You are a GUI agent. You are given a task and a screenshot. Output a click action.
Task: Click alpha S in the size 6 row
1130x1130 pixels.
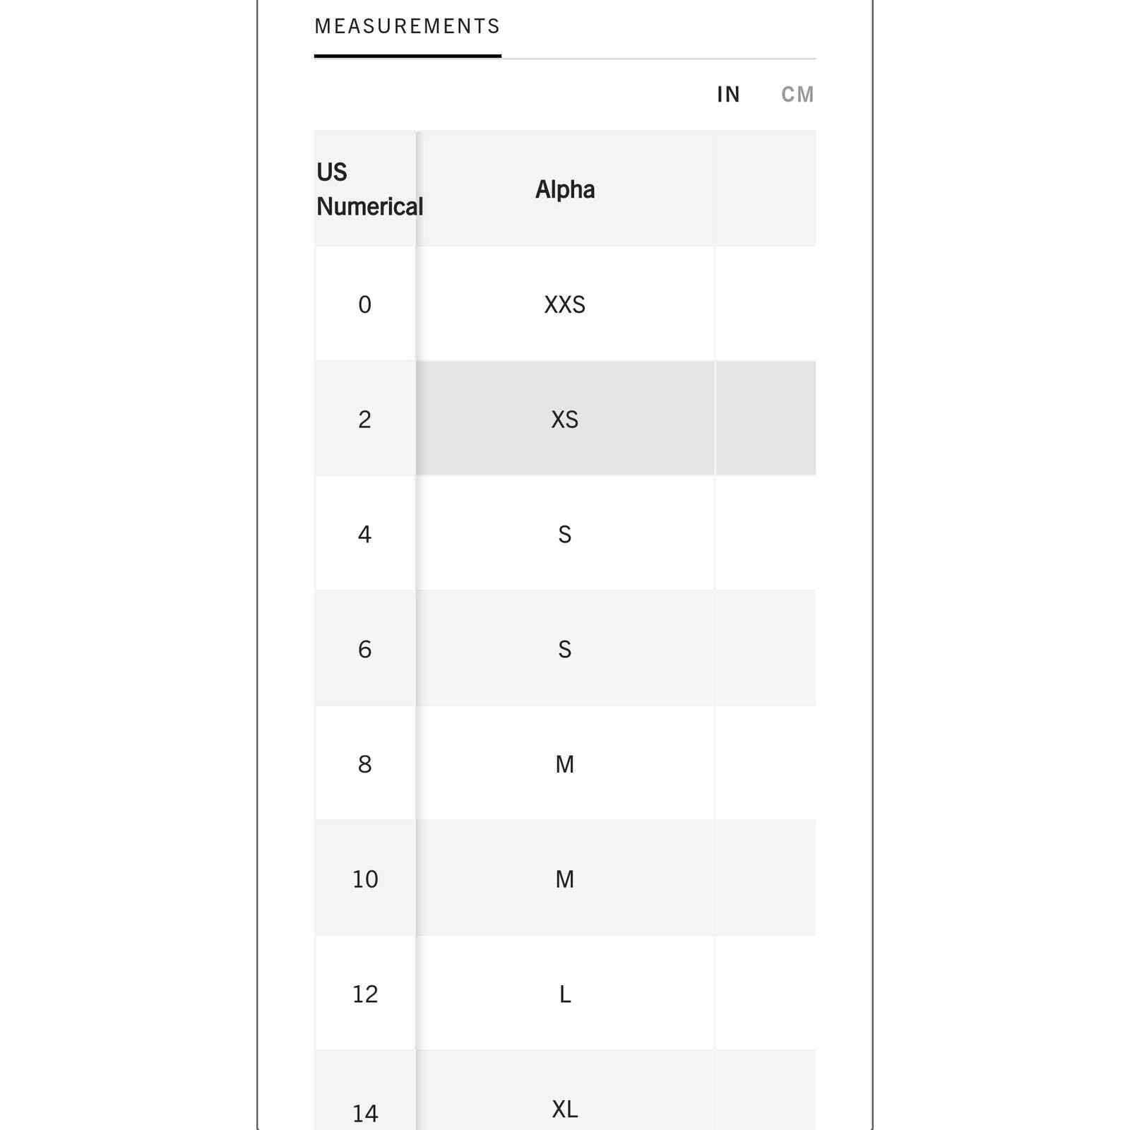(x=565, y=649)
